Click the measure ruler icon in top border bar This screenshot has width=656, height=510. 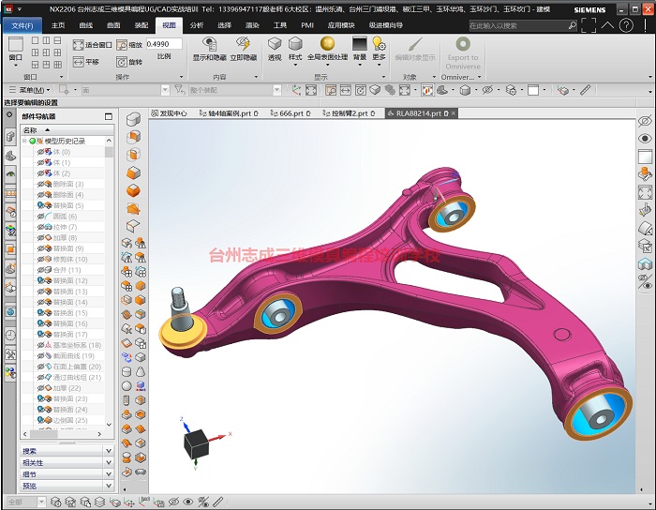click(x=586, y=90)
